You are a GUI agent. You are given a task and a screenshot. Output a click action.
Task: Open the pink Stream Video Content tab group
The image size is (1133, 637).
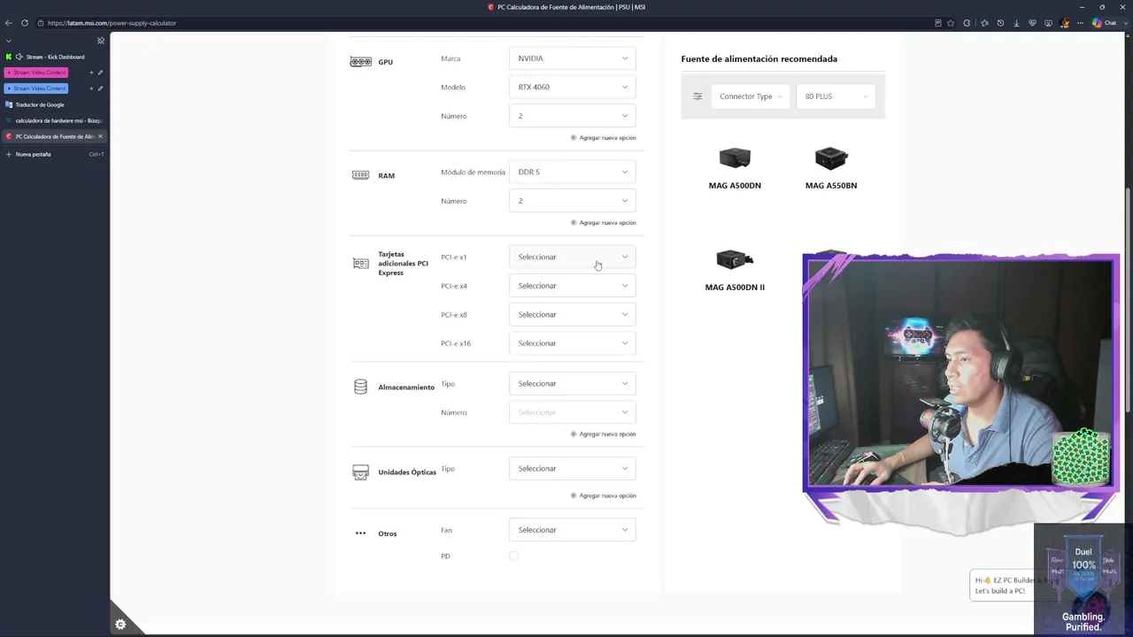coord(36,73)
